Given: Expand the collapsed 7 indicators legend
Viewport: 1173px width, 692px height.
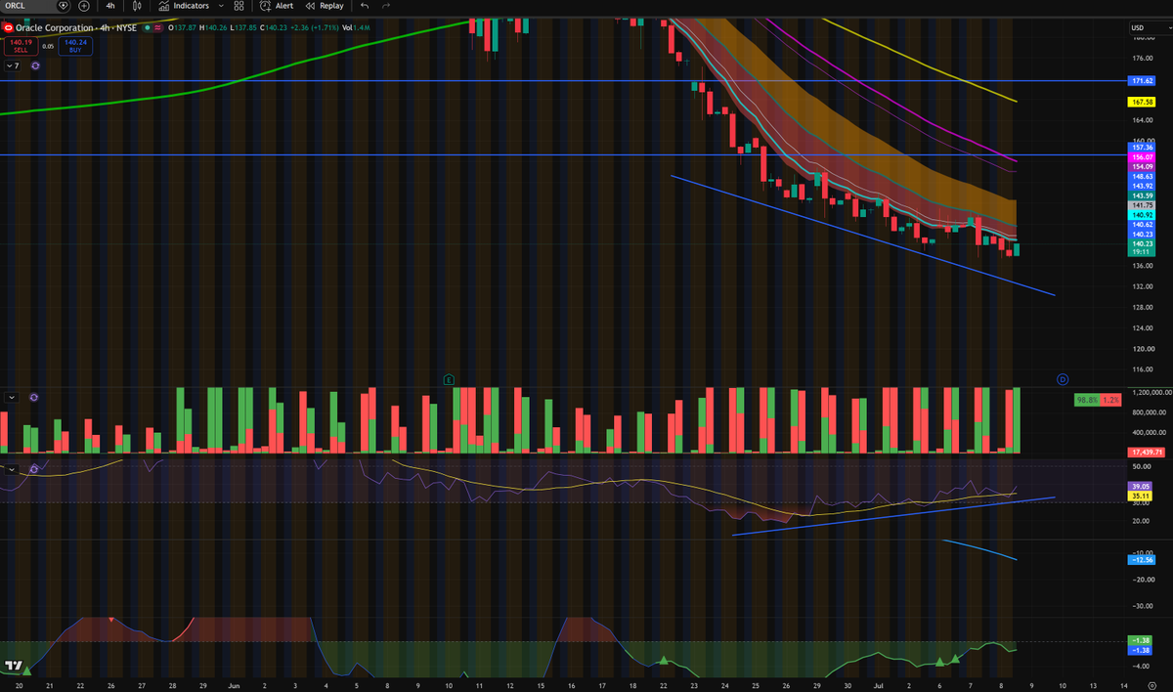Looking at the screenshot, I should 13,65.
